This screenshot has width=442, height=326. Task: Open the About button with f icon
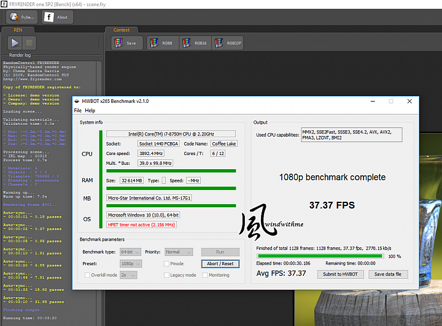[x=58, y=17]
